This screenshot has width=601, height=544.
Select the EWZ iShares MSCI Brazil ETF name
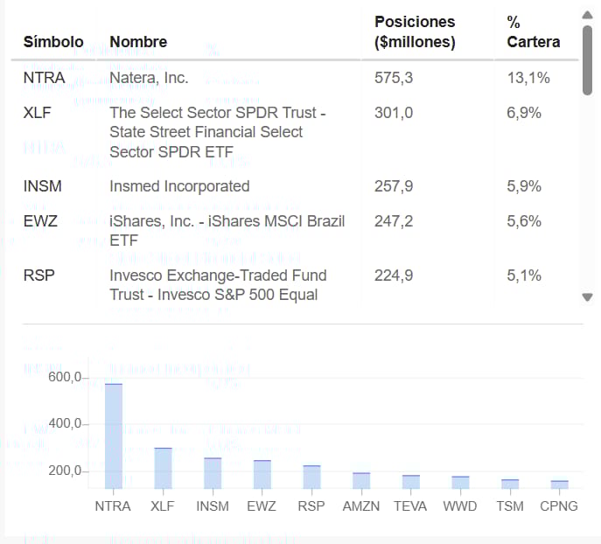[227, 230]
